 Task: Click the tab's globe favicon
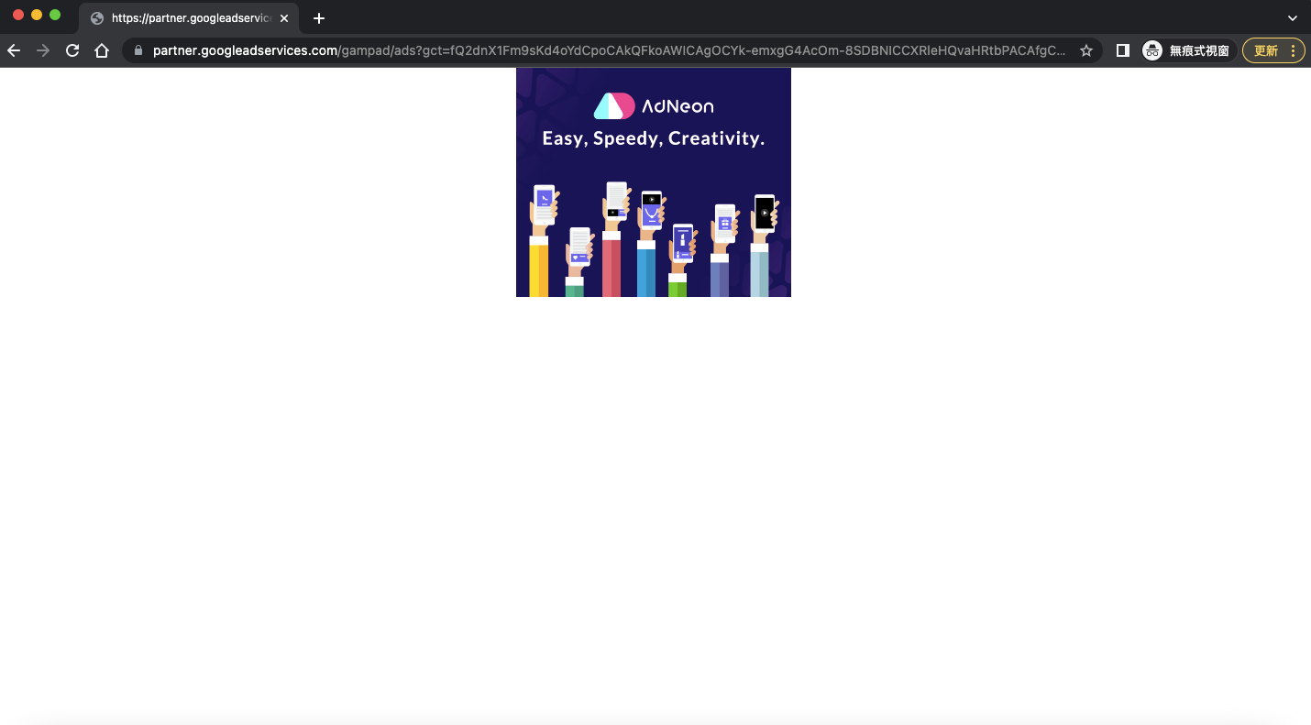pyautogui.click(x=97, y=18)
